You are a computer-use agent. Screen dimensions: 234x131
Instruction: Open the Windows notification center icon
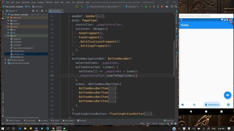point(229,128)
